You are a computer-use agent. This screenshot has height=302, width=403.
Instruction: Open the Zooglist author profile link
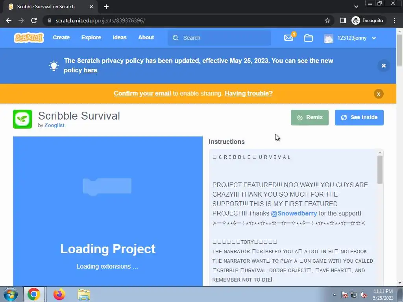pyautogui.click(x=54, y=125)
